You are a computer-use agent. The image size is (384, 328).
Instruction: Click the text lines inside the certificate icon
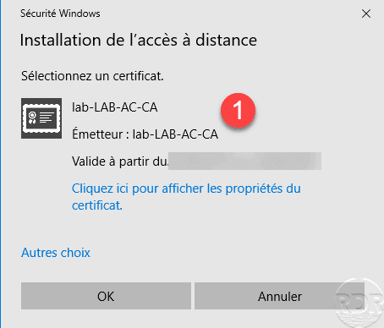pos(47,118)
